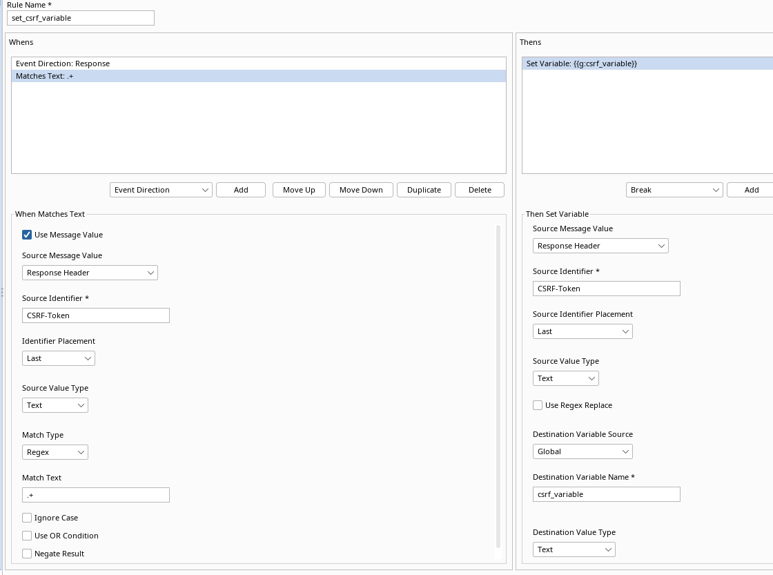Uncheck the Use Message Value checkbox
The height and width of the screenshot is (575, 773).
click(x=27, y=234)
